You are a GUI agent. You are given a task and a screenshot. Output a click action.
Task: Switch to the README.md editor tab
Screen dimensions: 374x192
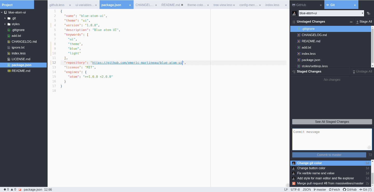(x=170, y=5)
